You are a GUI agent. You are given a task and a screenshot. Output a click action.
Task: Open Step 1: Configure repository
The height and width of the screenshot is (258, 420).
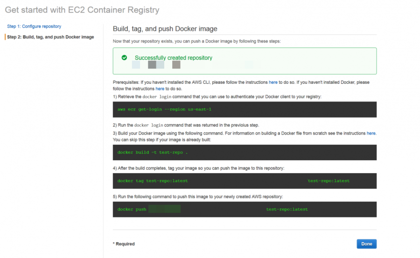34,26
